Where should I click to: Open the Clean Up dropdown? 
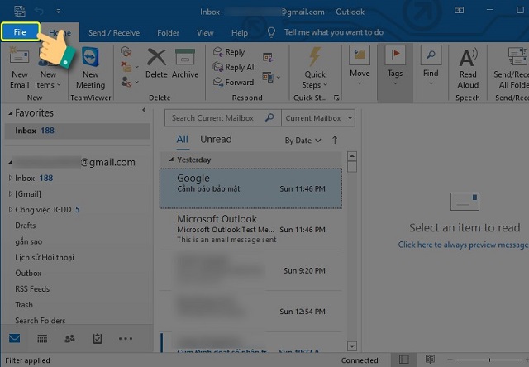pyautogui.click(x=130, y=66)
